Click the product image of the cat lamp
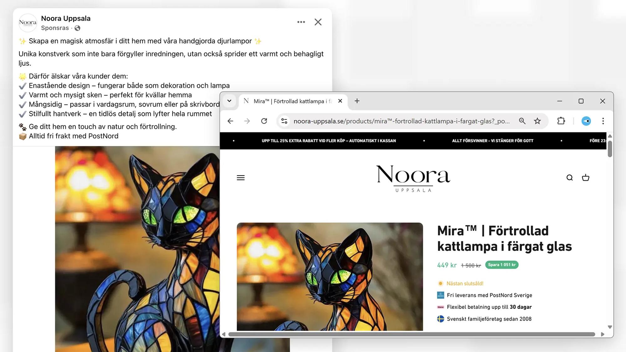Screen dimensions: 626x352 (330, 277)
